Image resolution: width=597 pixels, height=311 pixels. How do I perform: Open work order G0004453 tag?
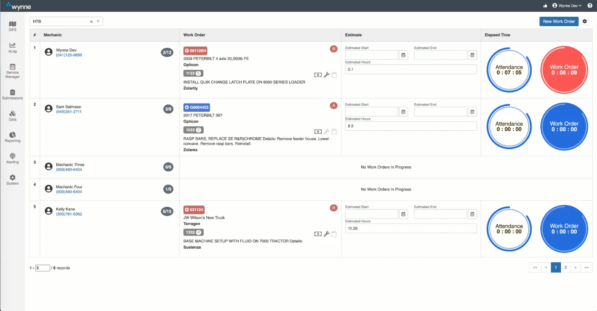click(x=197, y=107)
